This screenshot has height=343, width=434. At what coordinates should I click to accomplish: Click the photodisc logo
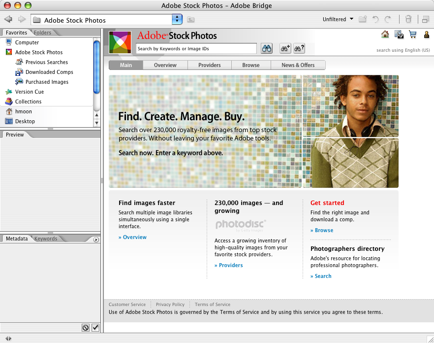click(241, 225)
